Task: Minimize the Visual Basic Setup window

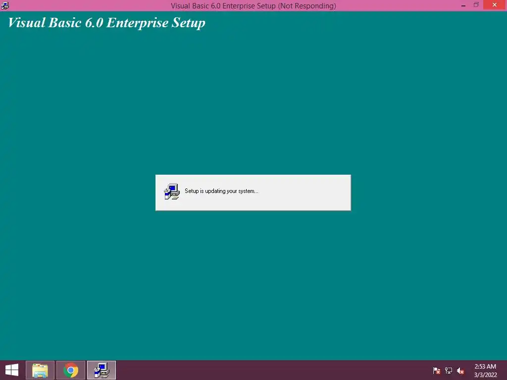Action: (463, 5)
